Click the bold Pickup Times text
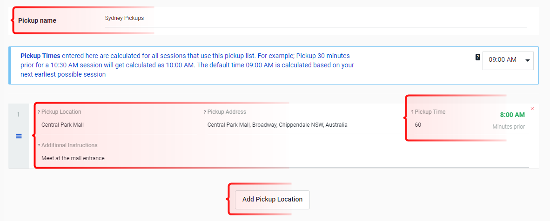 pyautogui.click(x=40, y=56)
